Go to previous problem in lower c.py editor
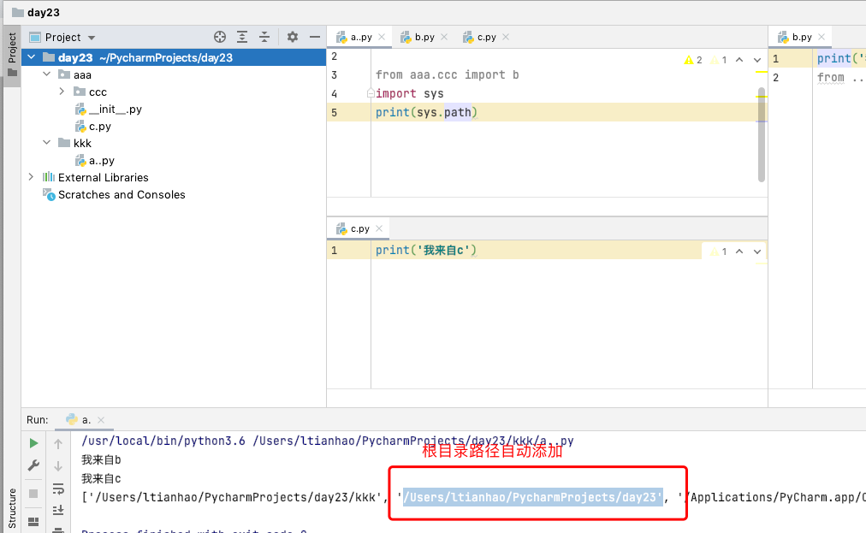Image resolution: width=866 pixels, height=533 pixels. coord(739,252)
